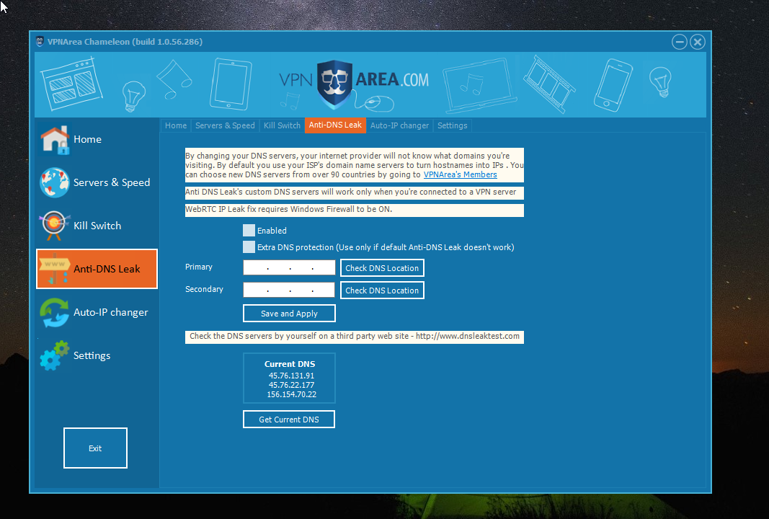This screenshot has height=519, width=769.
Task: Open the VPNArea's Members link
Action: point(460,174)
